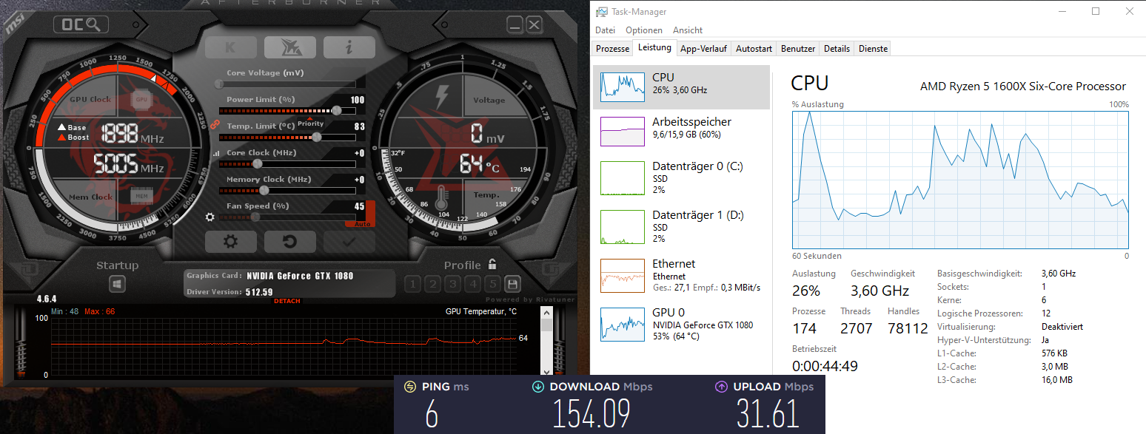The image size is (1146, 434).
Task: Open the OC Scanner tool
Action: pyautogui.click(x=81, y=25)
